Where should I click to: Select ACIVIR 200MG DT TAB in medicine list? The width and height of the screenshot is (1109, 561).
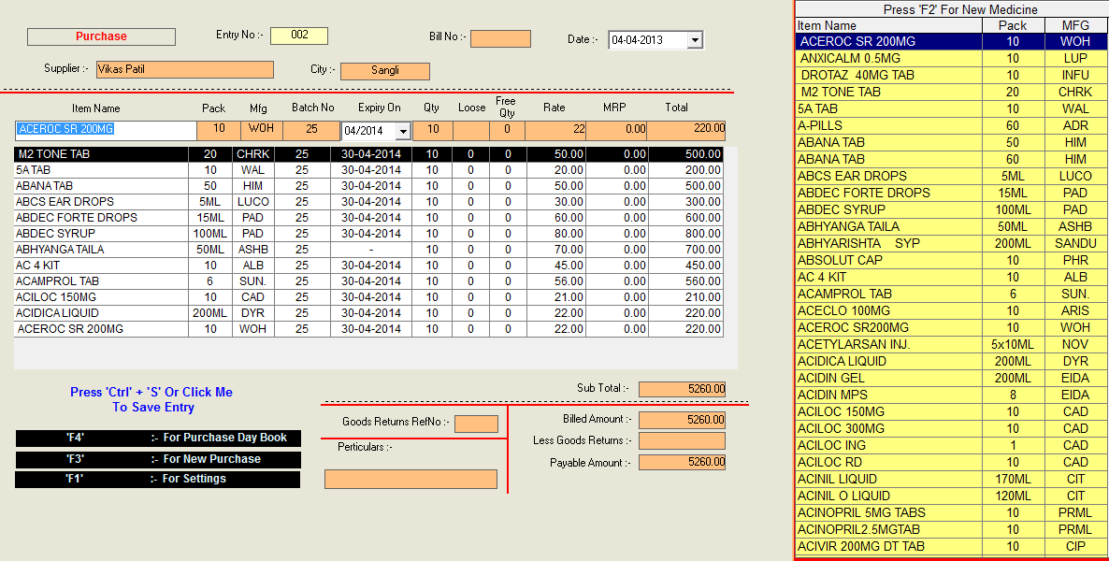pos(952,547)
